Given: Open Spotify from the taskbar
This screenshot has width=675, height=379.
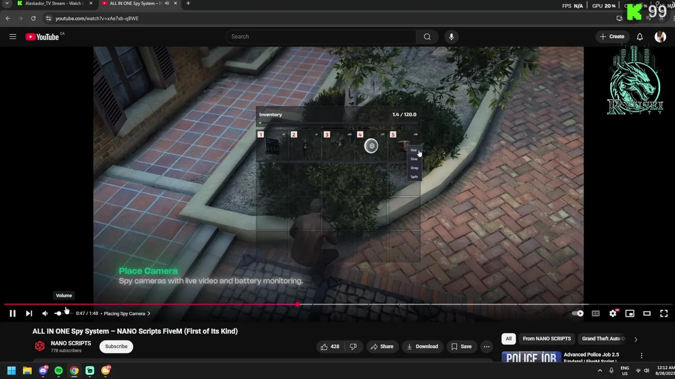Looking at the screenshot, I should [59, 371].
